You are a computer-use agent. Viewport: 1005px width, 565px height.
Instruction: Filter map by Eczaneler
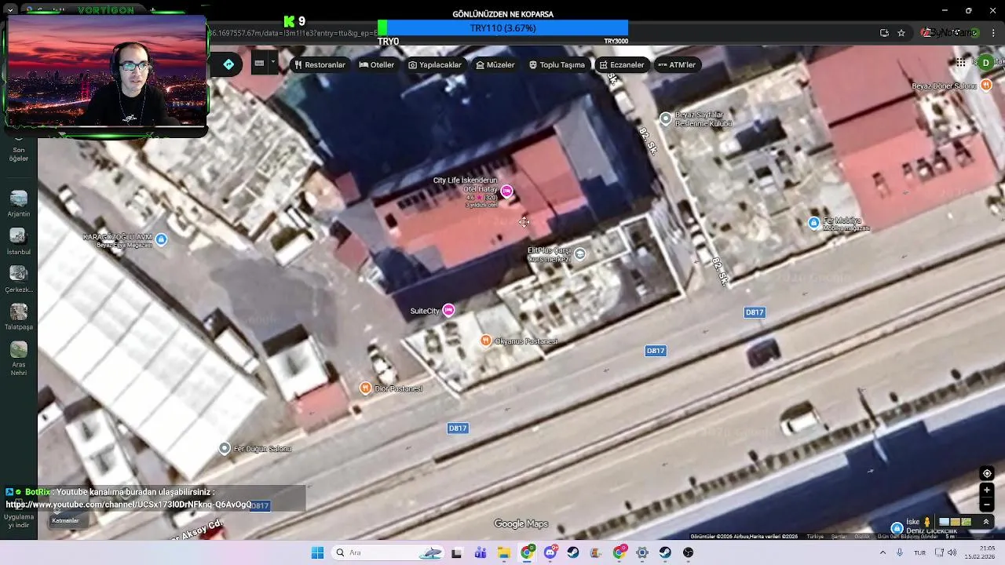622,65
